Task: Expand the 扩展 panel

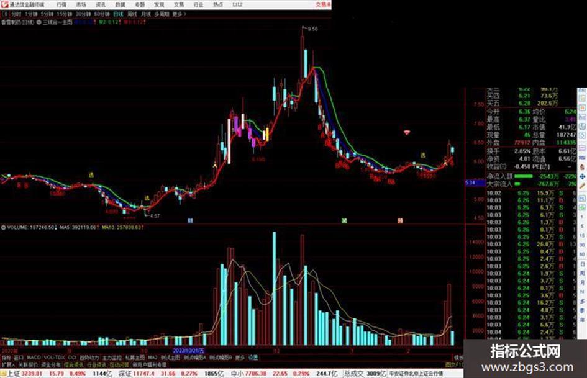Action: [x=8, y=364]
